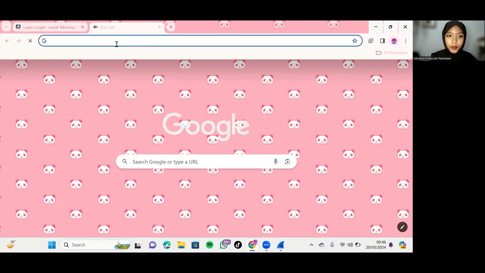Go back to previous page
The width and height of the screenshot is (485, 273).
pos(7,41)
